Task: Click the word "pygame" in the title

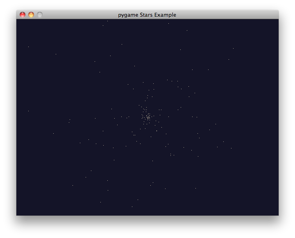Action: click(128, 15)
